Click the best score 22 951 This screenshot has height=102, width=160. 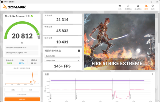pyautogui.click(x=34, y=63)
